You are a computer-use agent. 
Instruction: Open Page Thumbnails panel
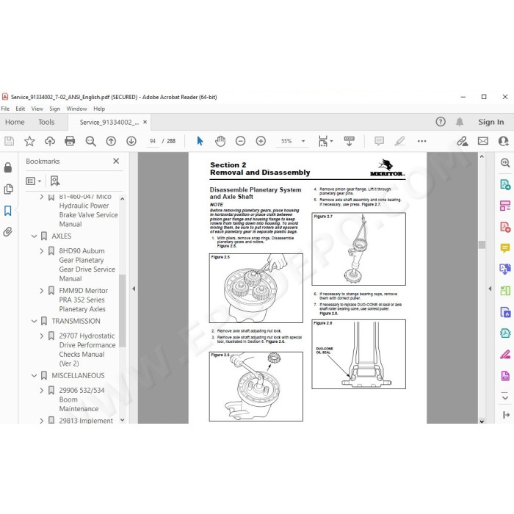(x=8, y=189)
